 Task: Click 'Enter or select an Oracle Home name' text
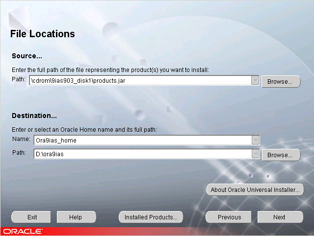[84, 130]
